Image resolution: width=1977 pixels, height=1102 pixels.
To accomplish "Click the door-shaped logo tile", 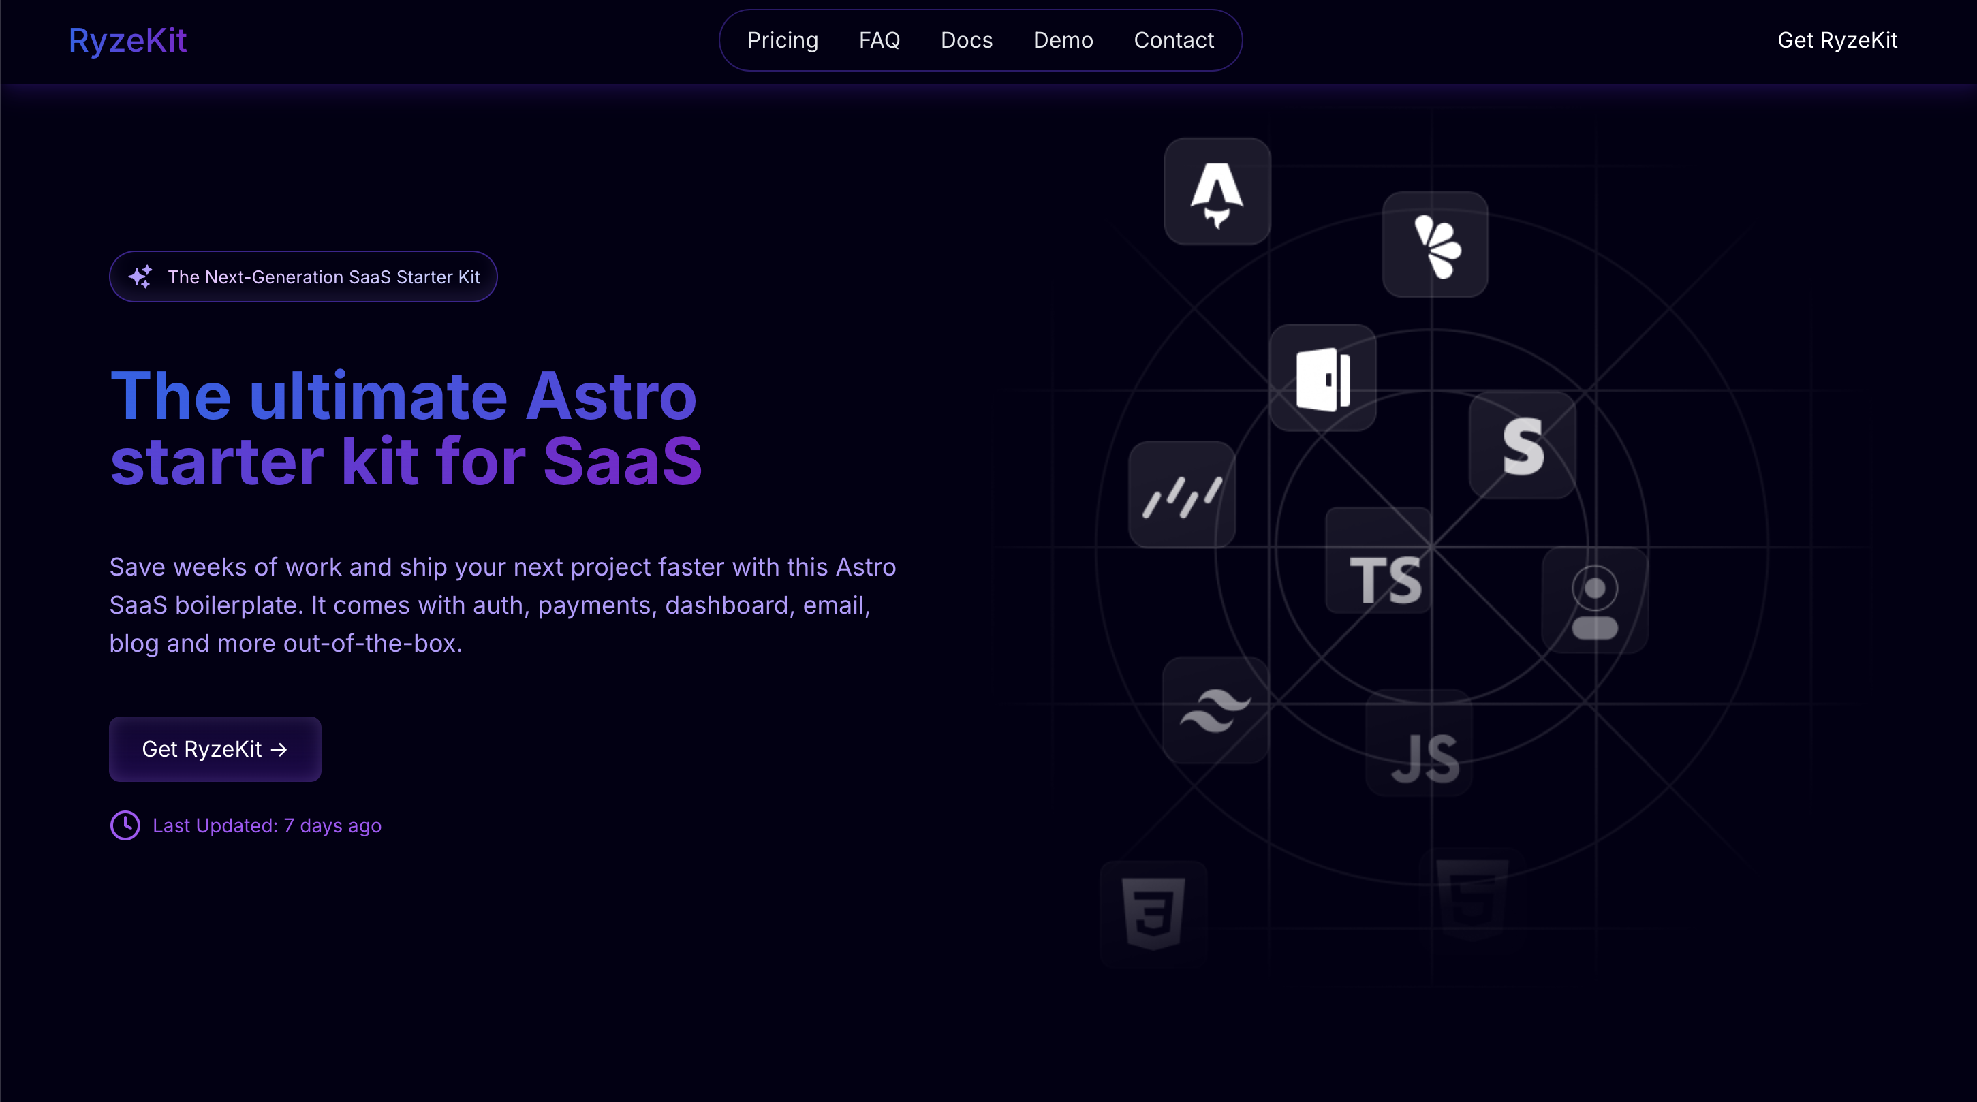I will [x=1322, y=377].
